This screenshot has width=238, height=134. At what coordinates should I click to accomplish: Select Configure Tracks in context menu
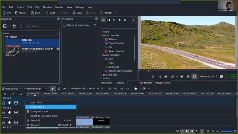(51, 111)
